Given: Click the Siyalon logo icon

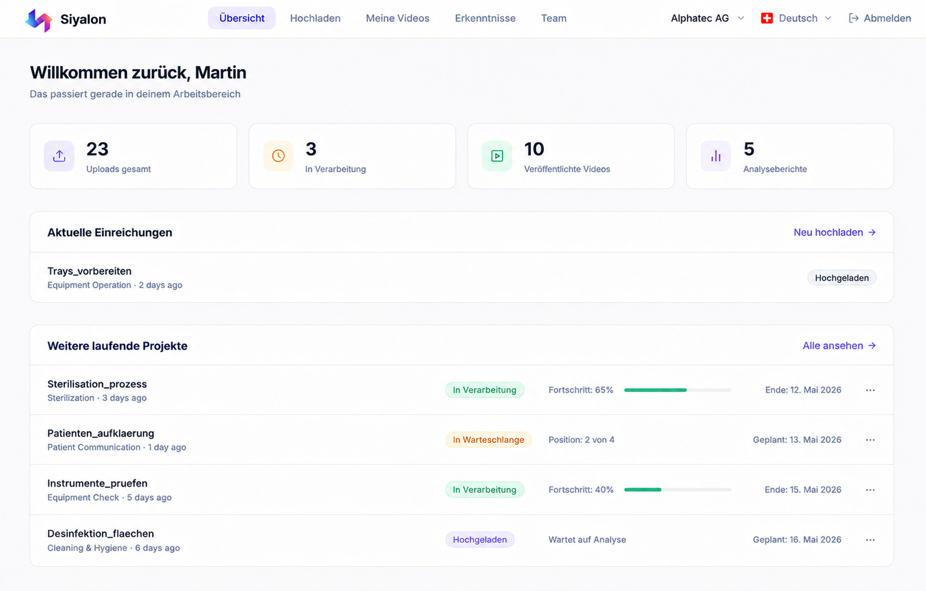Looking at the screenshot, I should click(39, 19).
